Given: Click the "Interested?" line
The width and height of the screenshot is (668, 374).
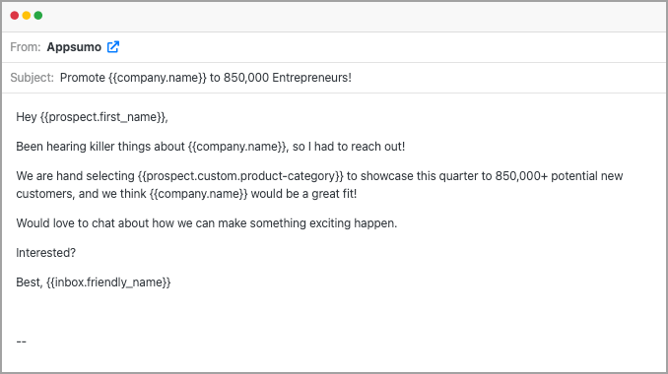Looking at the screenshot, I should pyautogui.click(x=46, y=253).
